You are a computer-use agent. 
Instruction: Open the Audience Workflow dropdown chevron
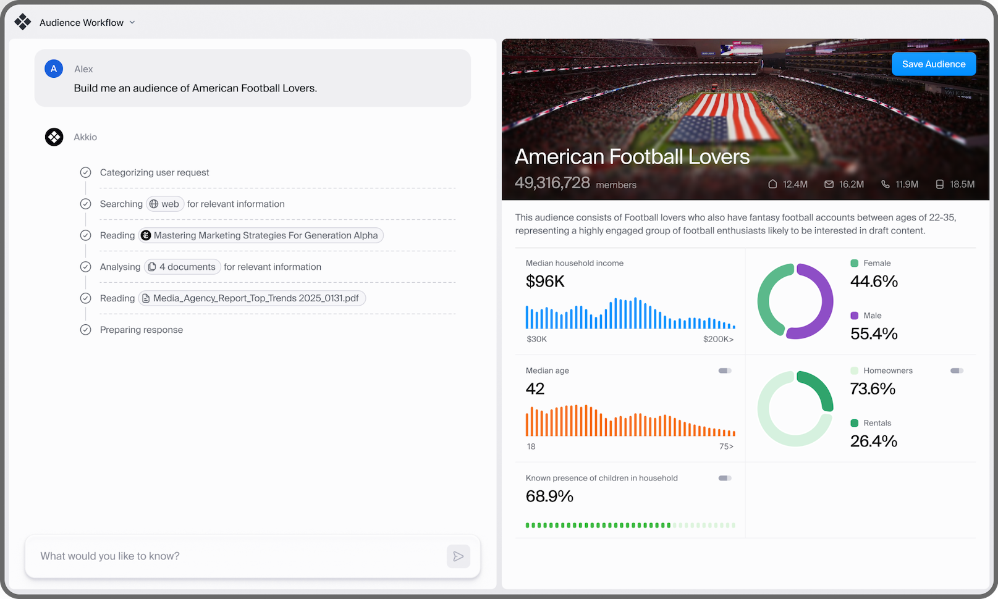132,22
